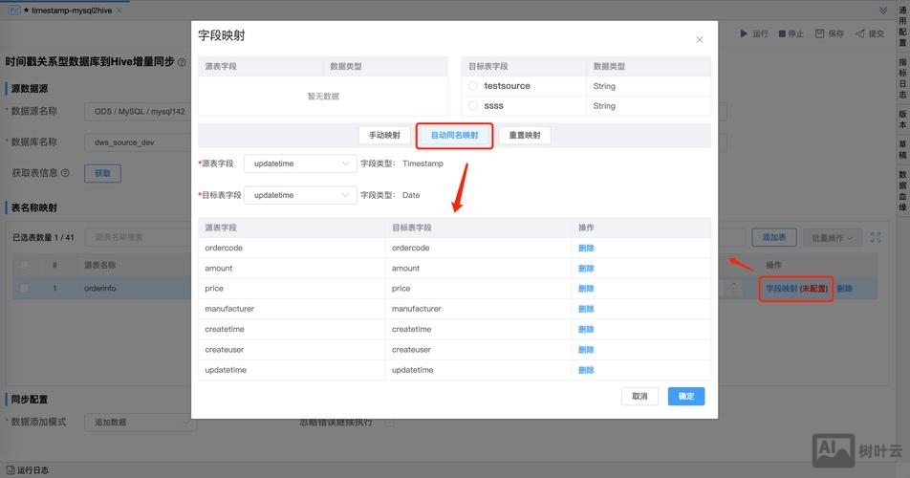Click the 取消 button
910x478 pixels.
point(639,396)
